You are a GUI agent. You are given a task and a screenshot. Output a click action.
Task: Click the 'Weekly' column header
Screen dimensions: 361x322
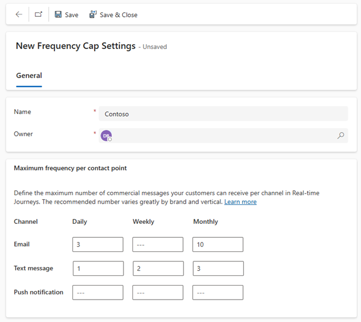click(x=143, y=222)
